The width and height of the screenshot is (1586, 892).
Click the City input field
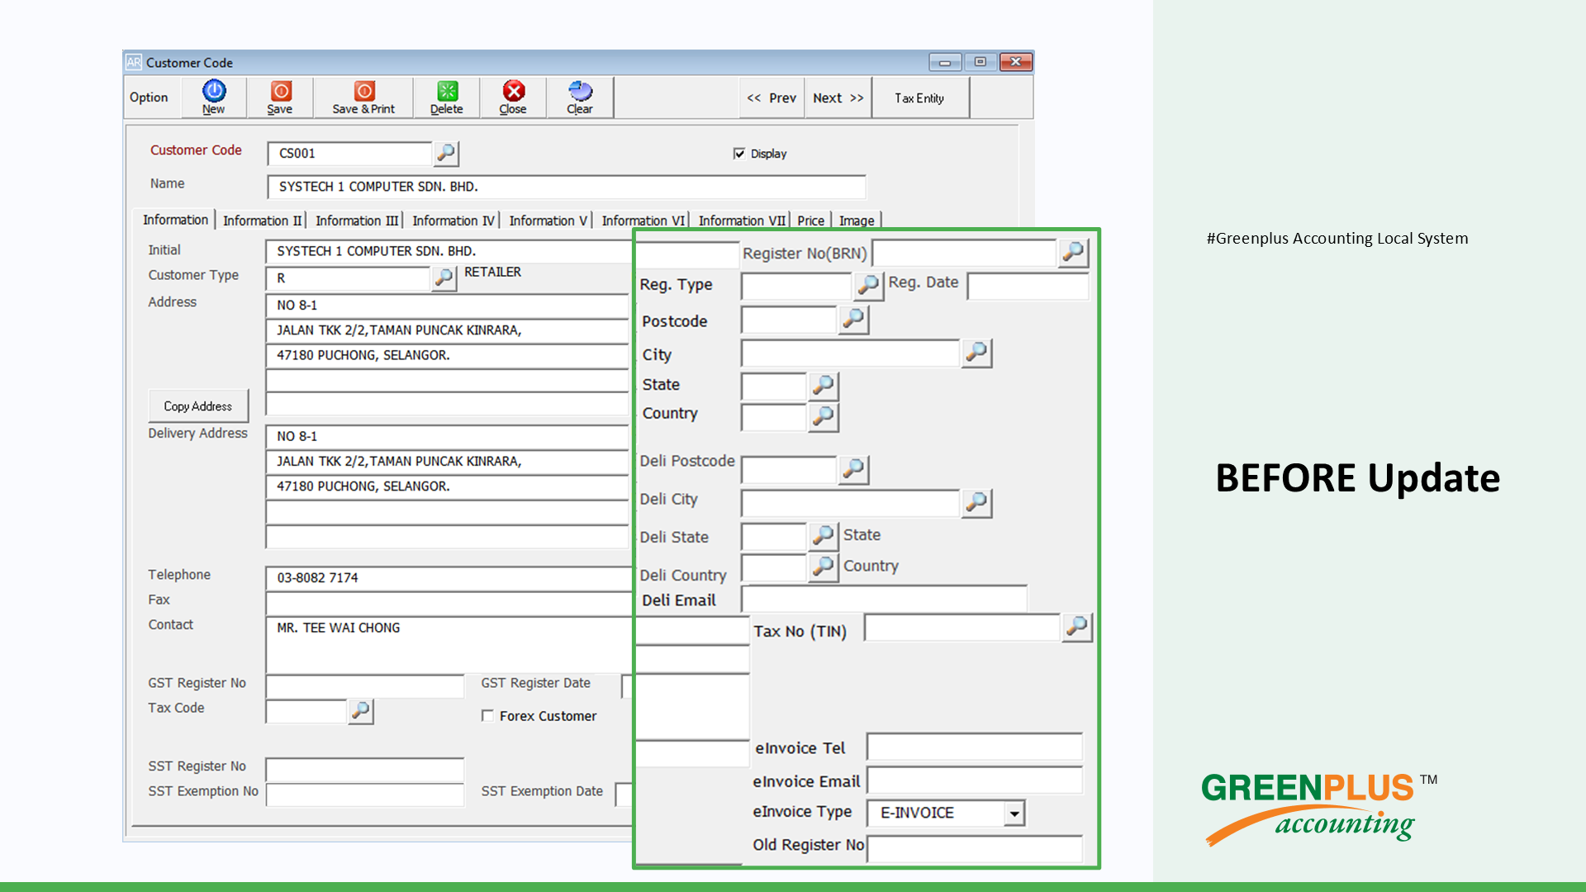point(851,353)
